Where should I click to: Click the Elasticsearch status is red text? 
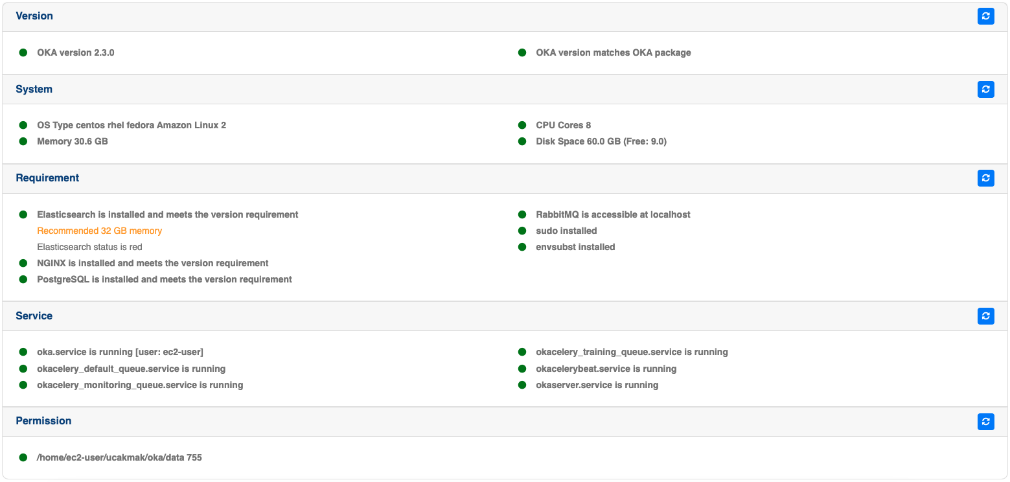(x=89, y=247)
